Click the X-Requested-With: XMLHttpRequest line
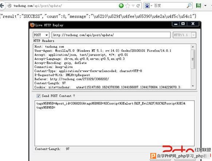 [62, 75]
